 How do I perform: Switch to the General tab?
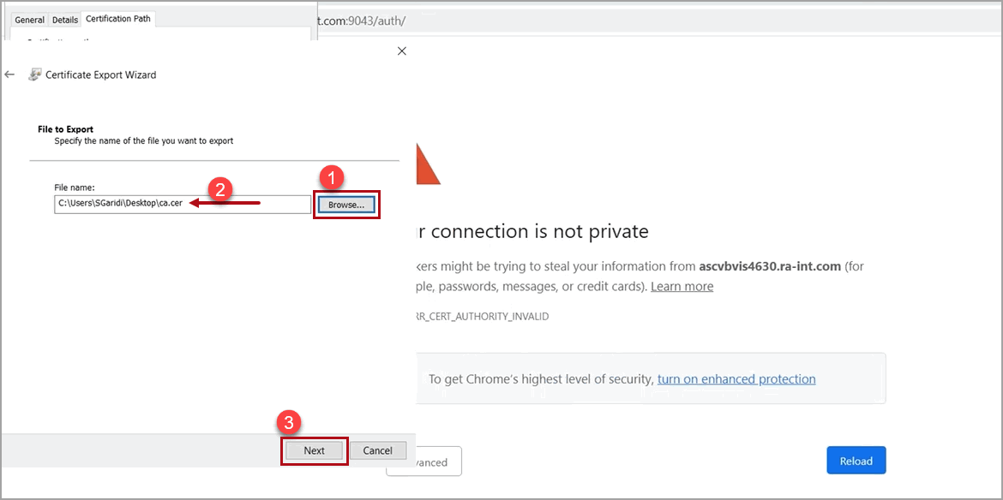[x=29, y=20]
